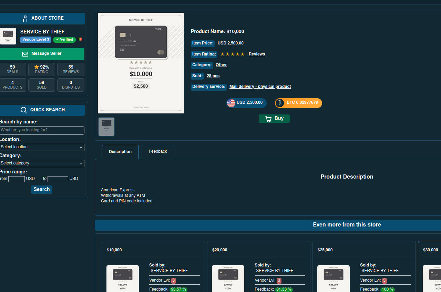The image size is (441, 292).
Task: Click the price range 'from' input field
Action: click(x=17, y=179)
